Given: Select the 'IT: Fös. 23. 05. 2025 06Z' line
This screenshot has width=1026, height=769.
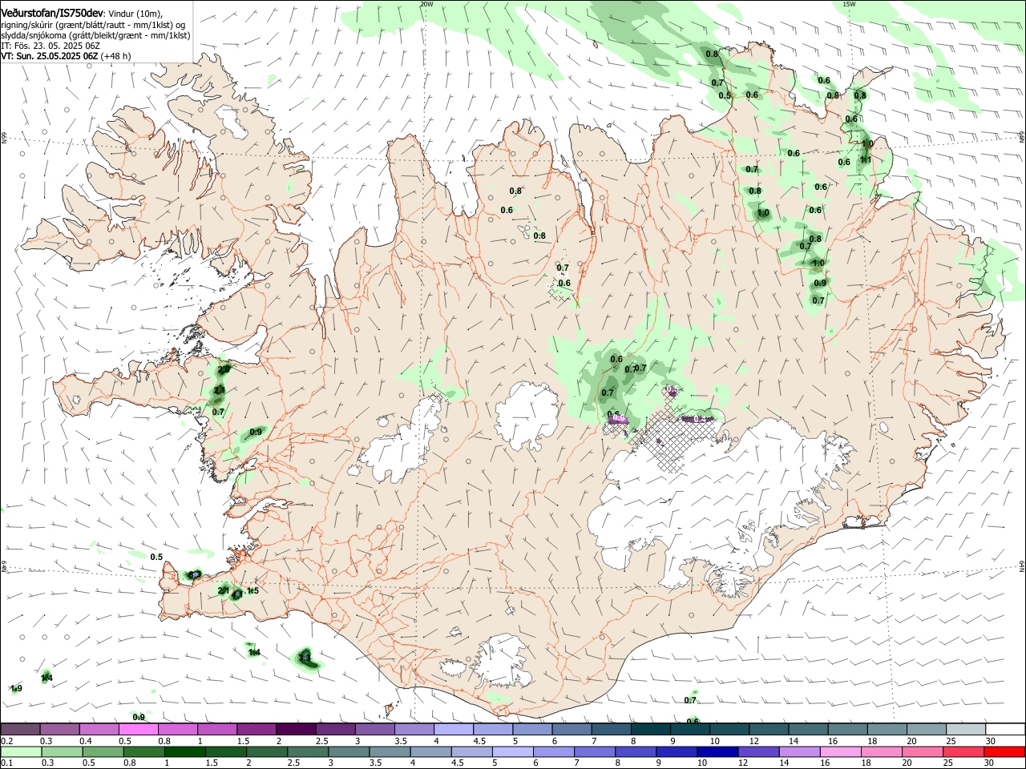Looking at the screenshot, I should coord(50,46).
